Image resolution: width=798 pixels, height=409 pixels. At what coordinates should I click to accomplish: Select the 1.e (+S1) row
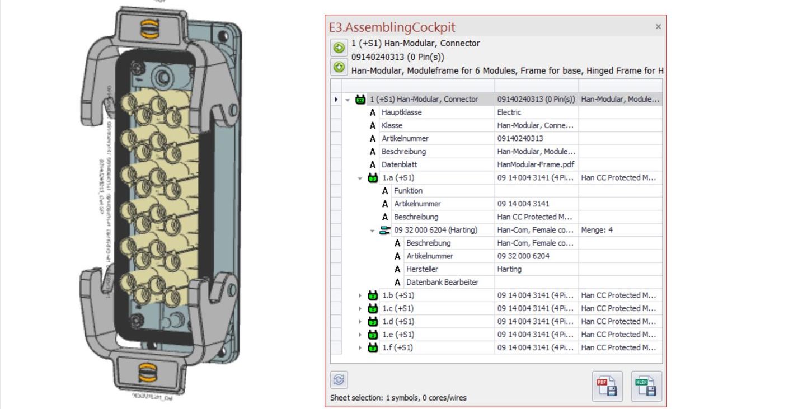click(398, 335)
